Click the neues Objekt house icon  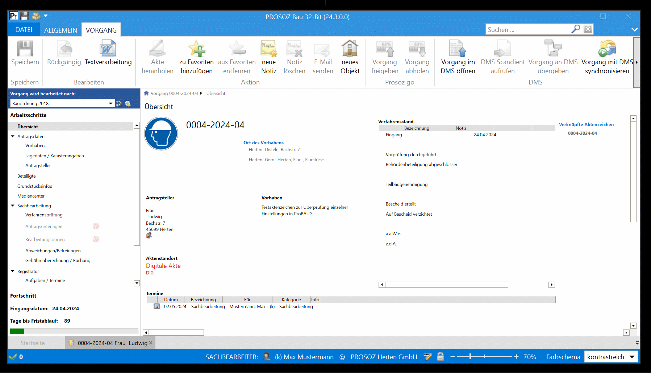point(350,48)
